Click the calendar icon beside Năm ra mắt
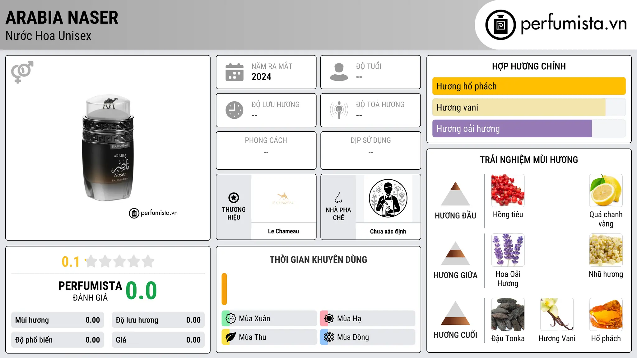Image resolution: width=637 pixels, height=358 pixels. tap(235, 72)
